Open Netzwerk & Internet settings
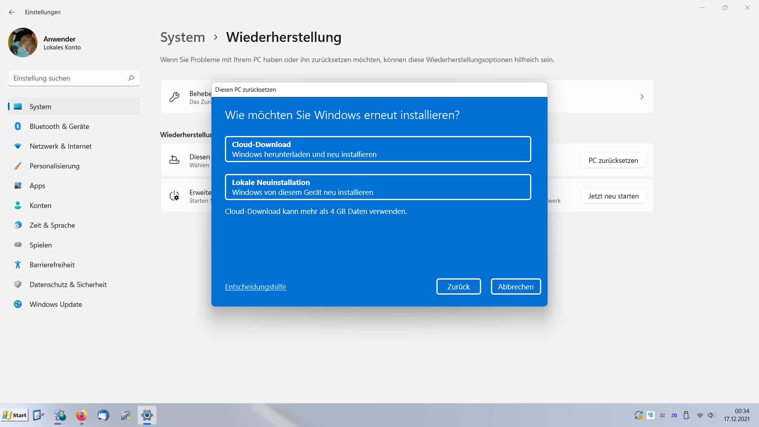The width and height of the screenshot is (759, 427). pyautogui.click(x=74, y=146)
